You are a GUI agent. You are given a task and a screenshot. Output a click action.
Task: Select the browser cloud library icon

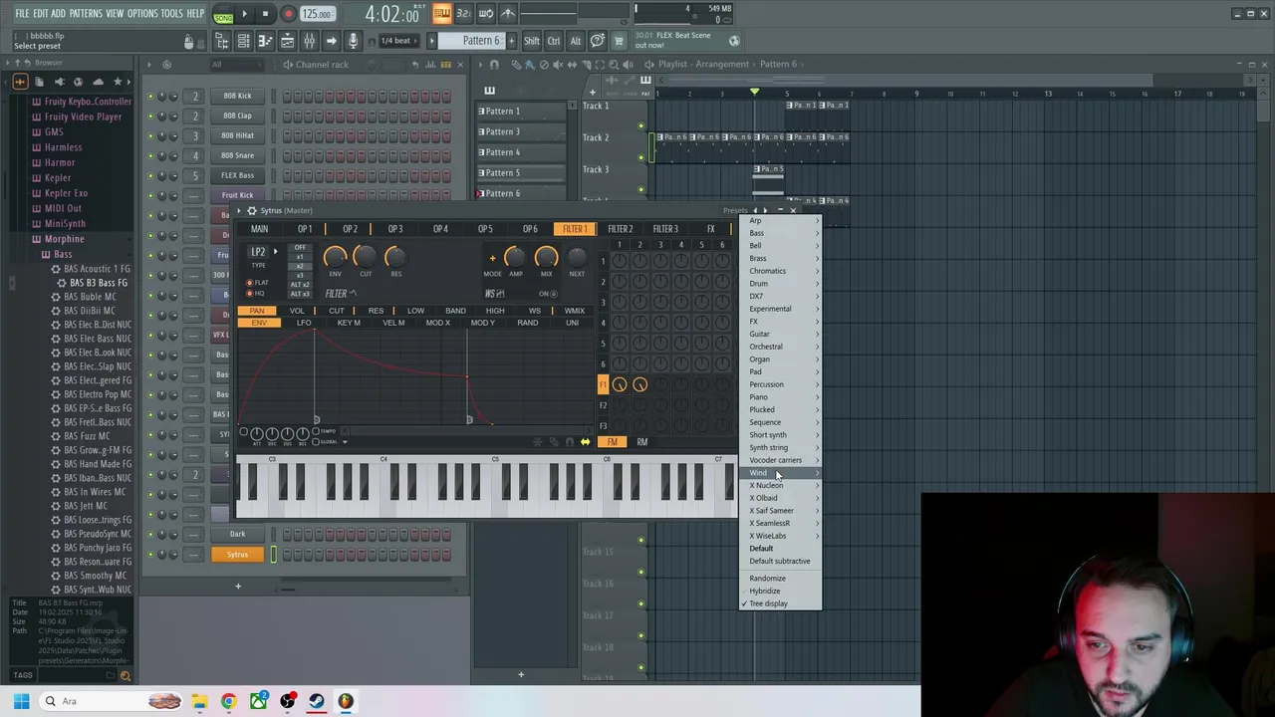coord(98,82)
